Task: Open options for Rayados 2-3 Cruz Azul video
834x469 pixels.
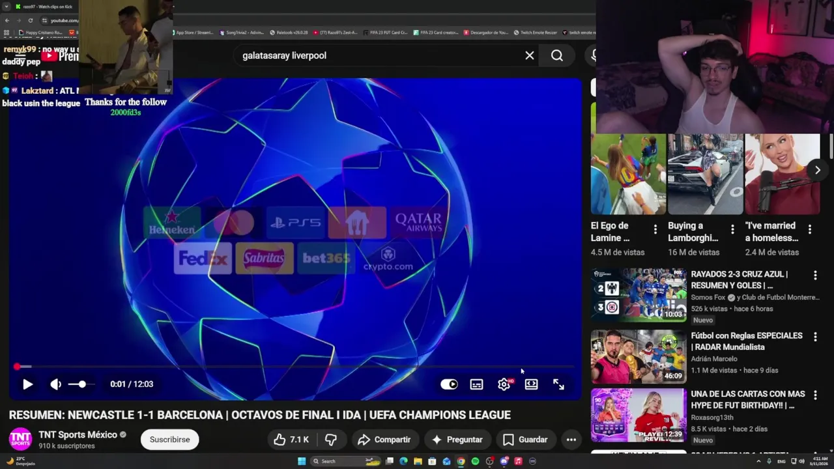Action: click(815, 276)
